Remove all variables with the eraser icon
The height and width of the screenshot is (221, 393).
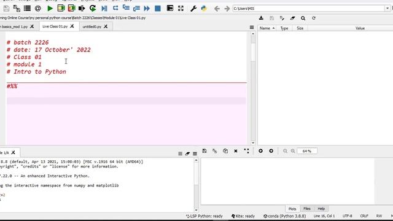pos(292,18)
